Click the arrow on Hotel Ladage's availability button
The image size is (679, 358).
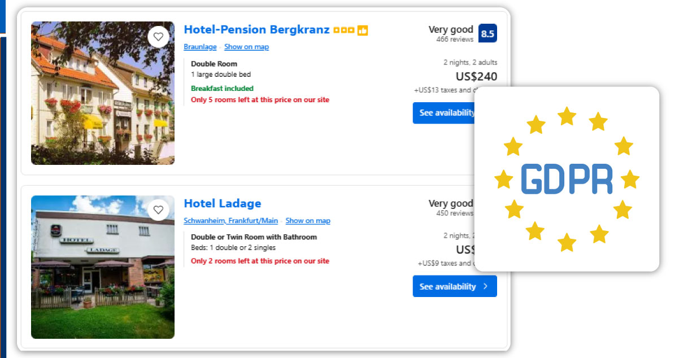485,286
